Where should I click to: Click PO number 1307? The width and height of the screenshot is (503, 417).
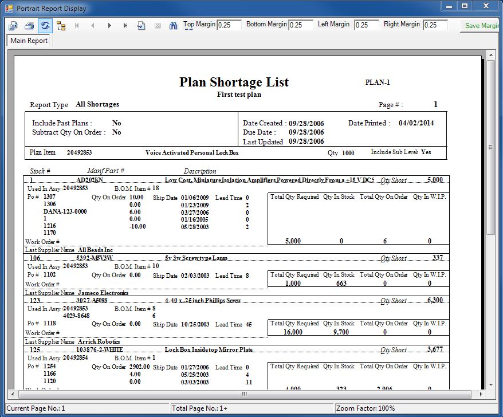click(x=49, y=196)
